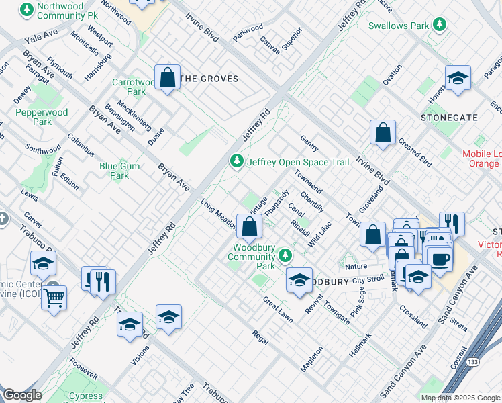Open the school marker near Stonegate on Honors
502x403 pixels.
458,78
